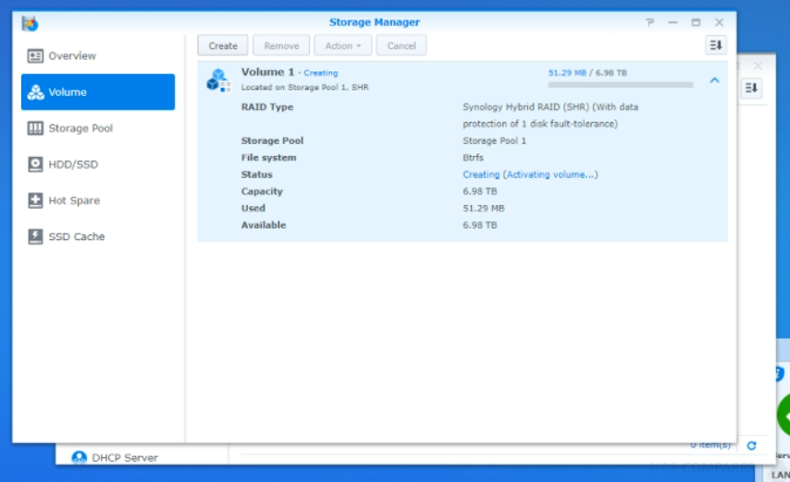Image resolution: width=790 pixels, height=482 pixels.
Task: Open the SSD Cache section
Action: point(98,236)
